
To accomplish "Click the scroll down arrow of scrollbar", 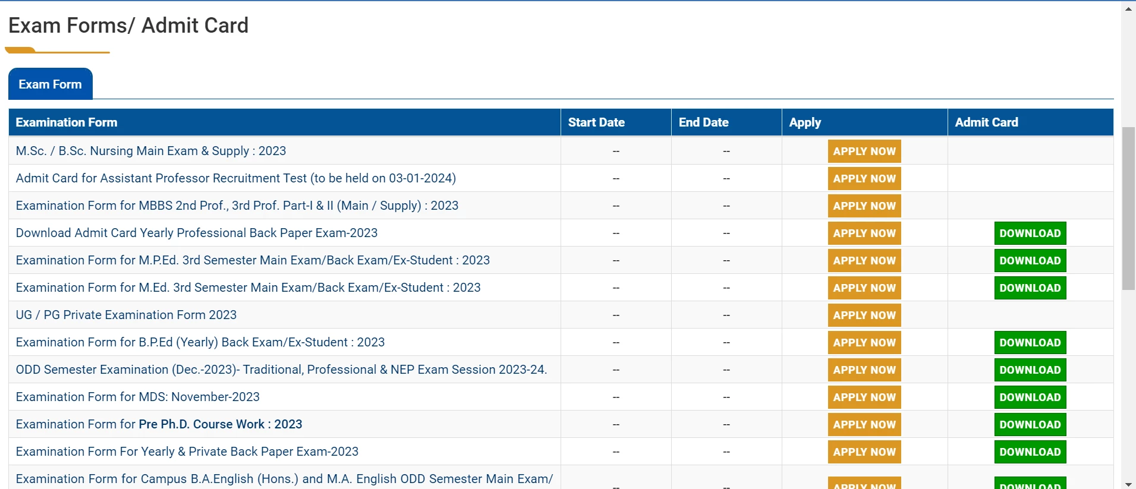I will 1128,484.
